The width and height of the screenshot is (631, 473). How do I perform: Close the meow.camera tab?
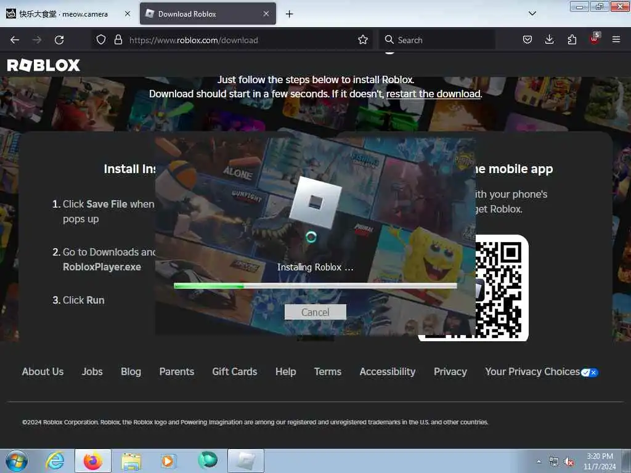[127, 14]
